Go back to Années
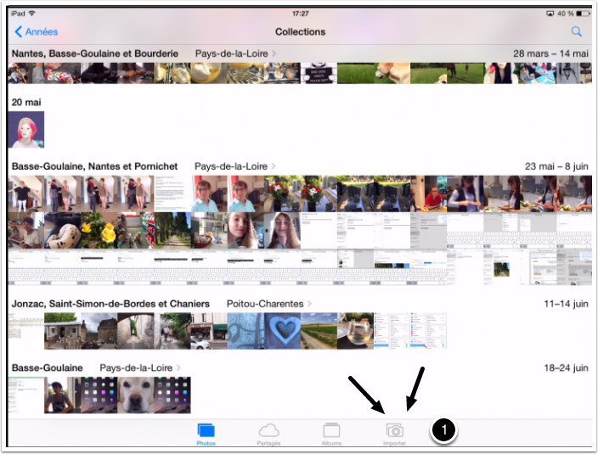598x454 pixels. [x=37, y=32]
